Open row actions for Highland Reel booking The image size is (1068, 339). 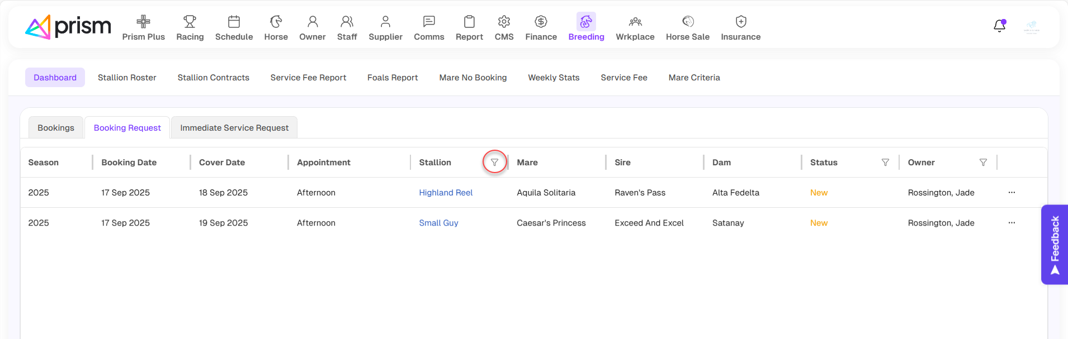1012,193
